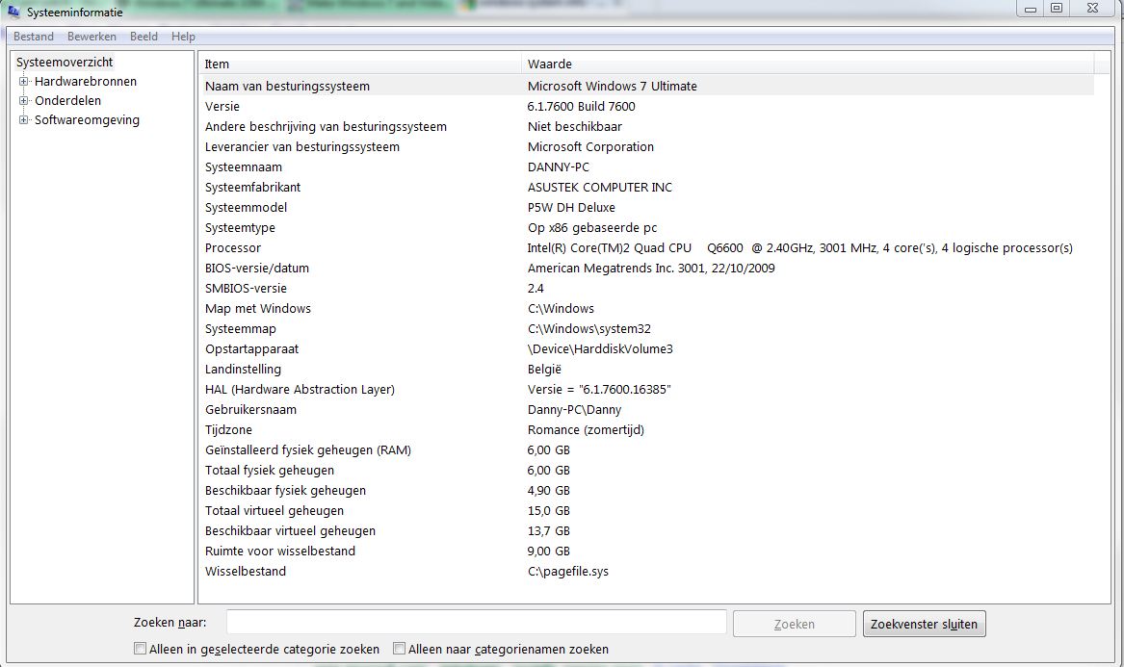Click the Zoeken button
Image resolution: width=1124 pixels, height=667 pixels.
tap(794, 624)
